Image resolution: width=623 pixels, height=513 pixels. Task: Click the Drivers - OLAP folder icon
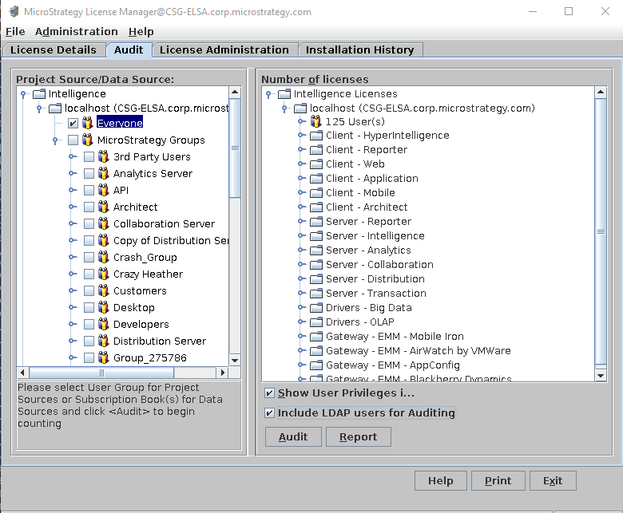click(x=316, y=322)
